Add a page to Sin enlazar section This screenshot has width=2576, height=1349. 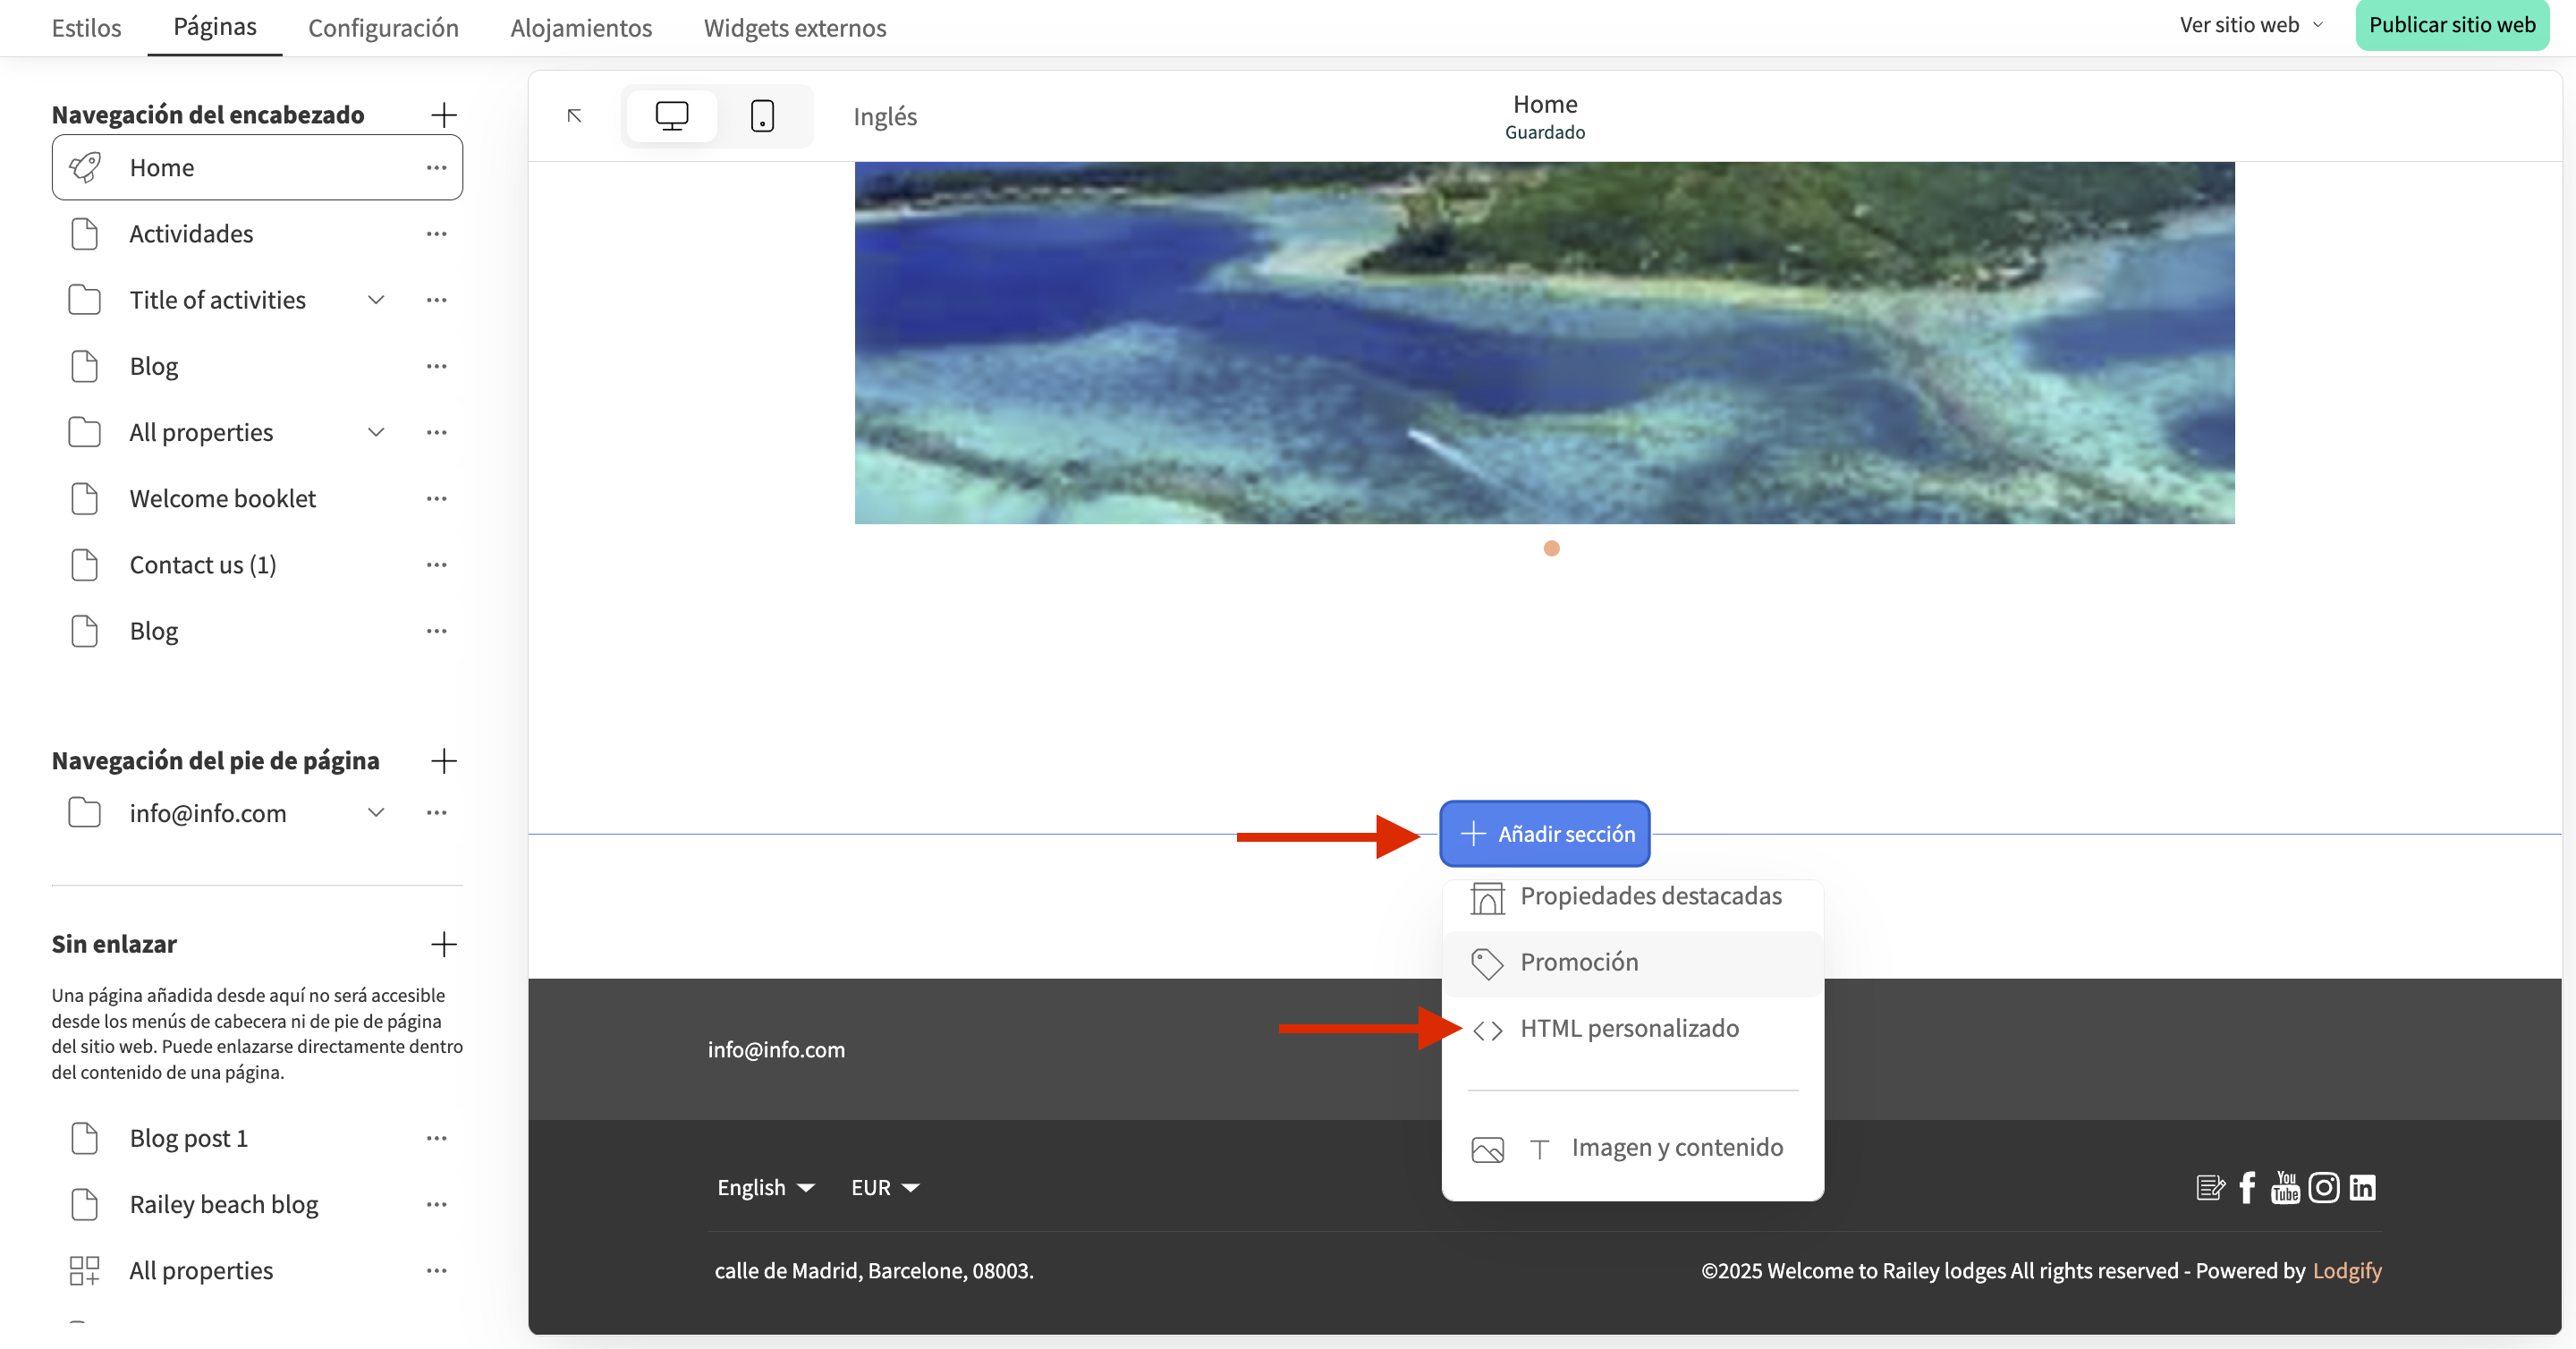click(x=443, y=944)
